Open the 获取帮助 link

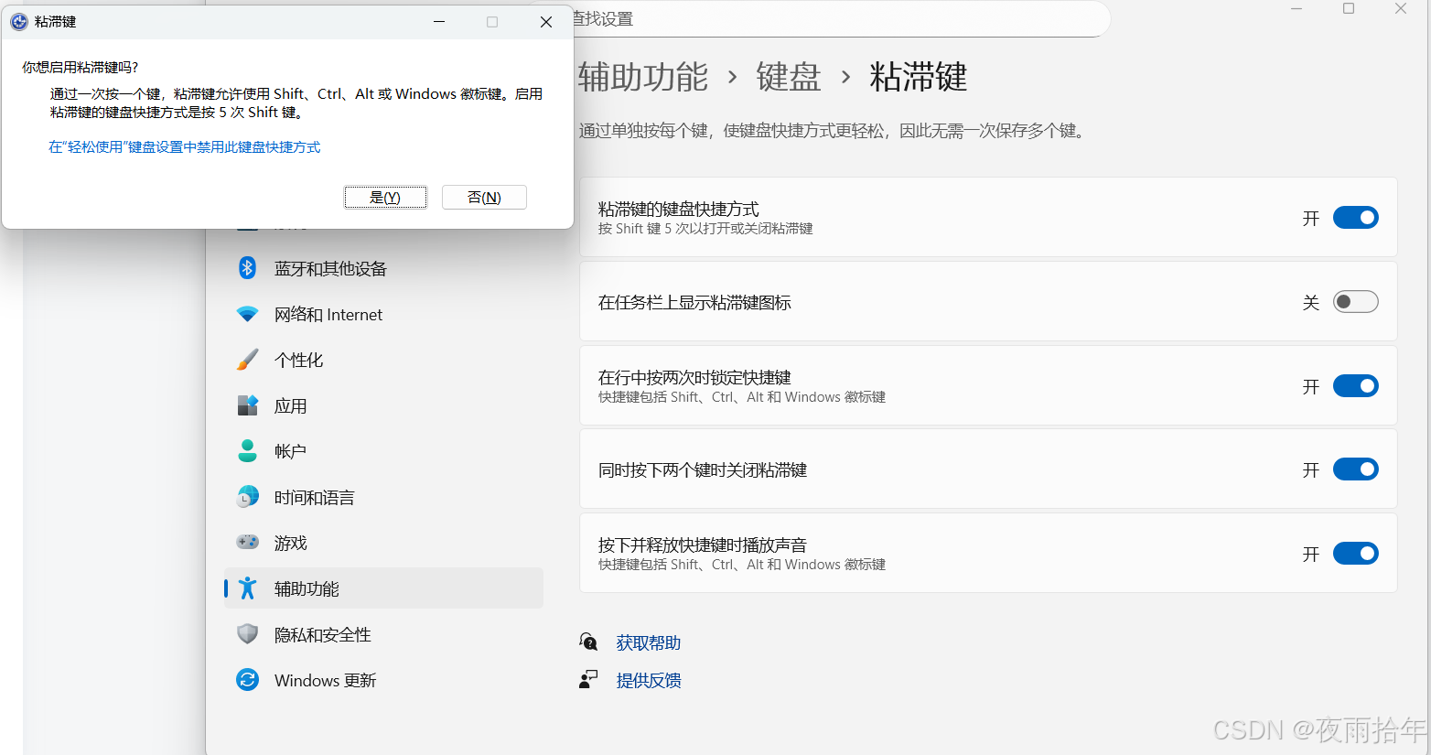(649, 643)
